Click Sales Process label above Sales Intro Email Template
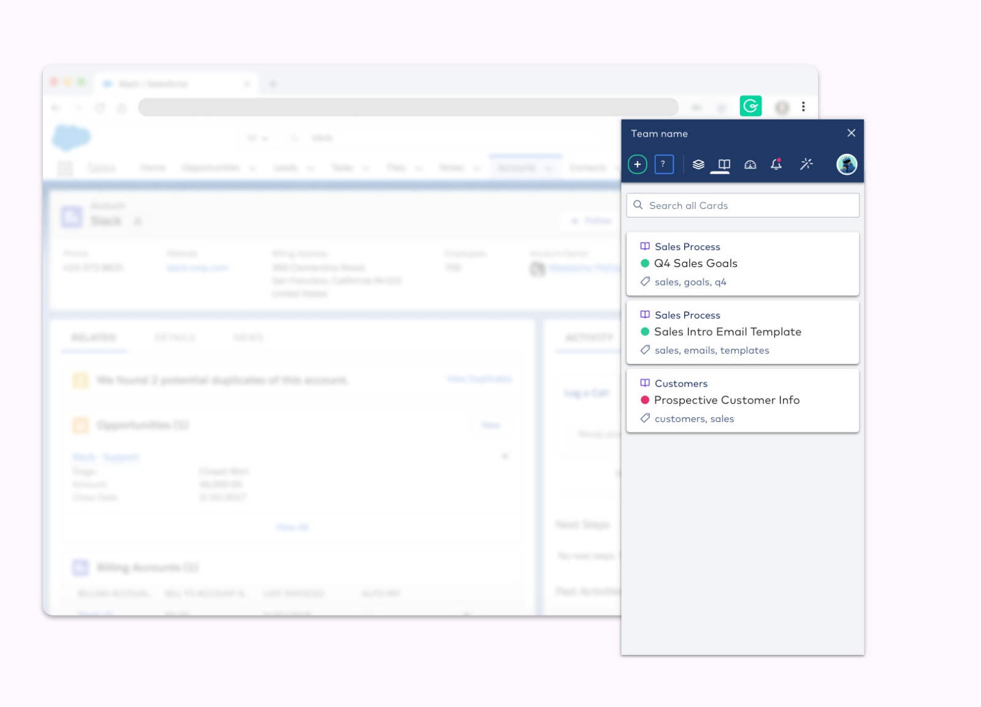 687,315
